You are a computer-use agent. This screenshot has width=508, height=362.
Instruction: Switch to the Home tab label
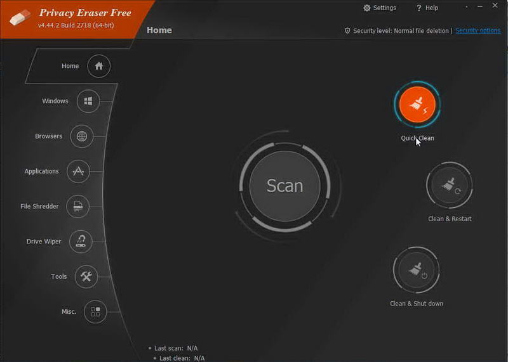(x=70, y=66)
